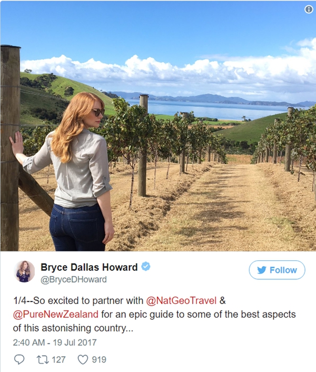Click the tweet text 'of this astonishing country...'
The height and width of the screenshot is (372, 316).
(x=73, y=328)
